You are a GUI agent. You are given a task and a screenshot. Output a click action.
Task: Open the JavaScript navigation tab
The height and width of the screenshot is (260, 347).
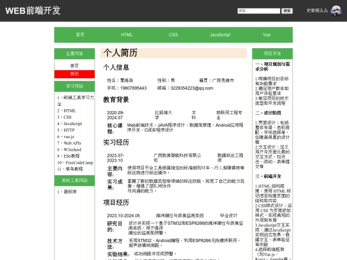tap(220, 35)
